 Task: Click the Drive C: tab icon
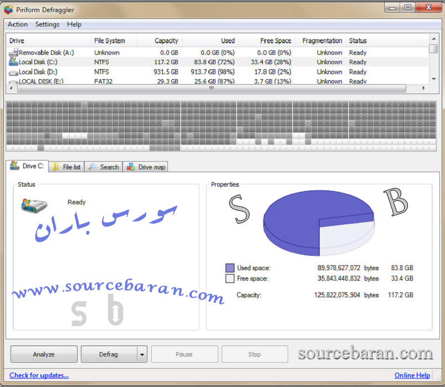[x=15, y=166]
